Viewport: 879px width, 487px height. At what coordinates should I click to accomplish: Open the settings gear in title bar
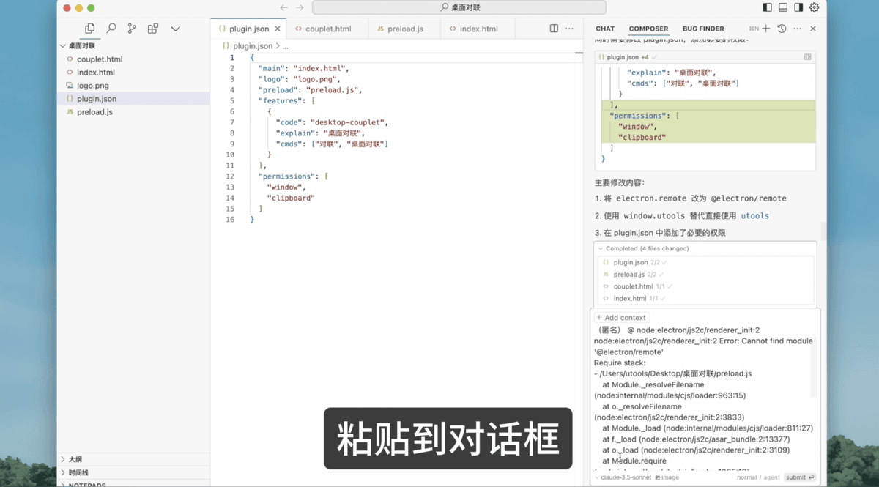[x=814, y=7]
